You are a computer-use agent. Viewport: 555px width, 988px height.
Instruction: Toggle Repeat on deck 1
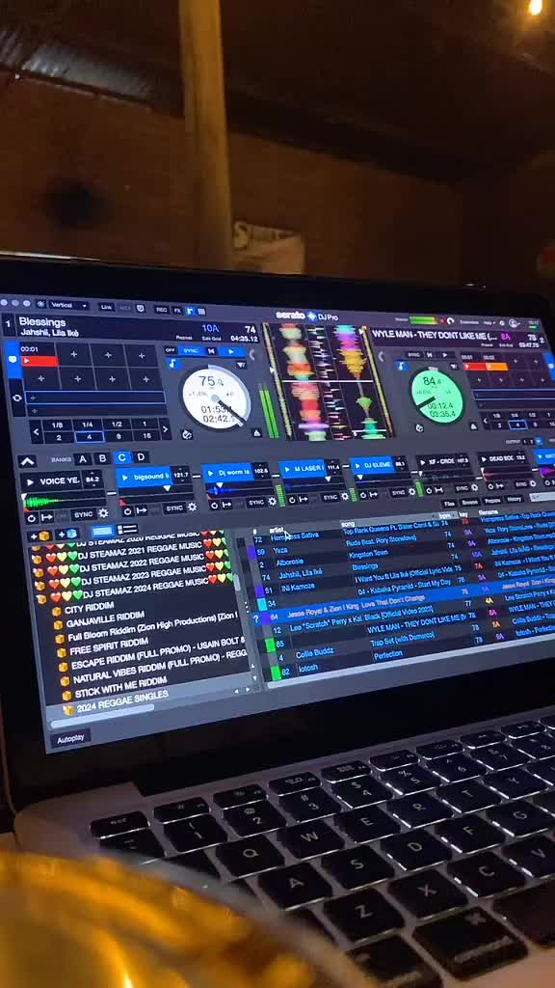[183, 338]
